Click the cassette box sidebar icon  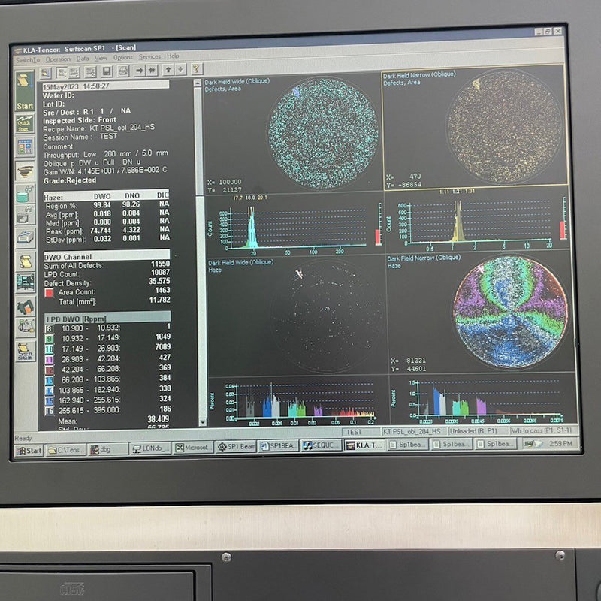point(25,238)
